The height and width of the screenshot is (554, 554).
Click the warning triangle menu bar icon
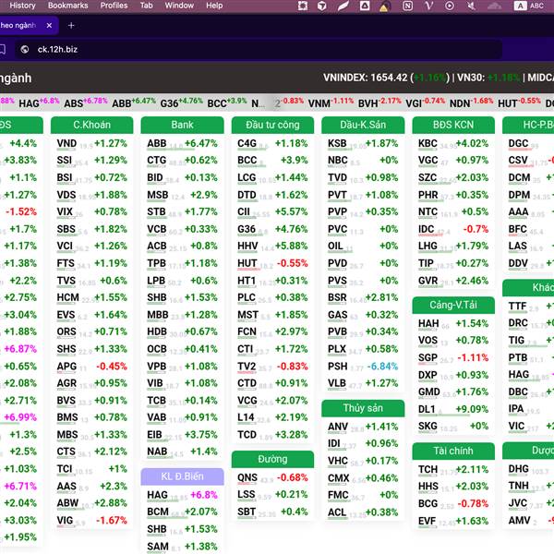point(384,6)
